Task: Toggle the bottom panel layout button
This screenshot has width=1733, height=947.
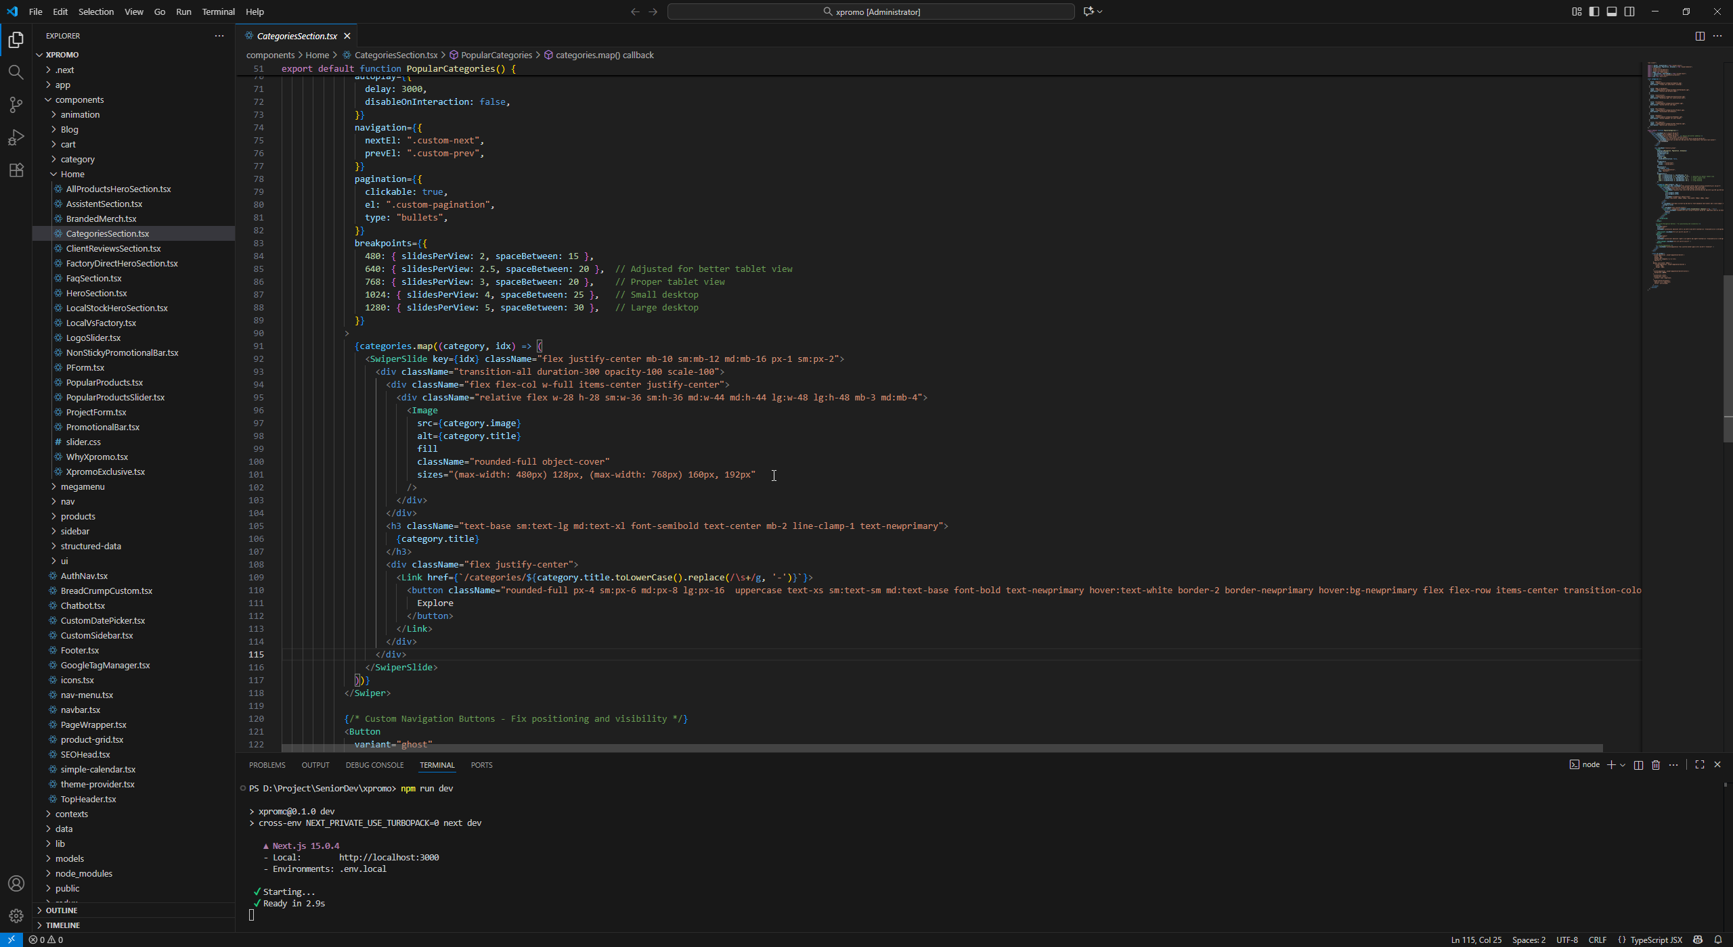Action: (1612, 11)
